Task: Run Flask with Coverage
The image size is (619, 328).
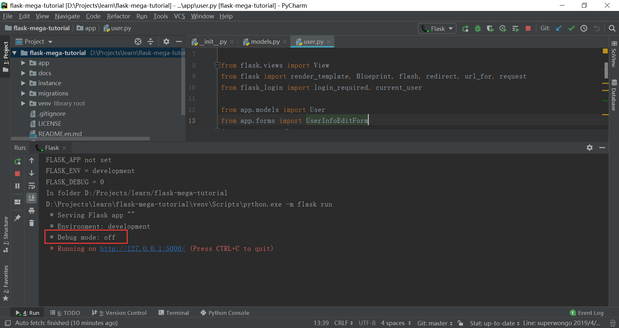Action: click(x=490, y=28)
